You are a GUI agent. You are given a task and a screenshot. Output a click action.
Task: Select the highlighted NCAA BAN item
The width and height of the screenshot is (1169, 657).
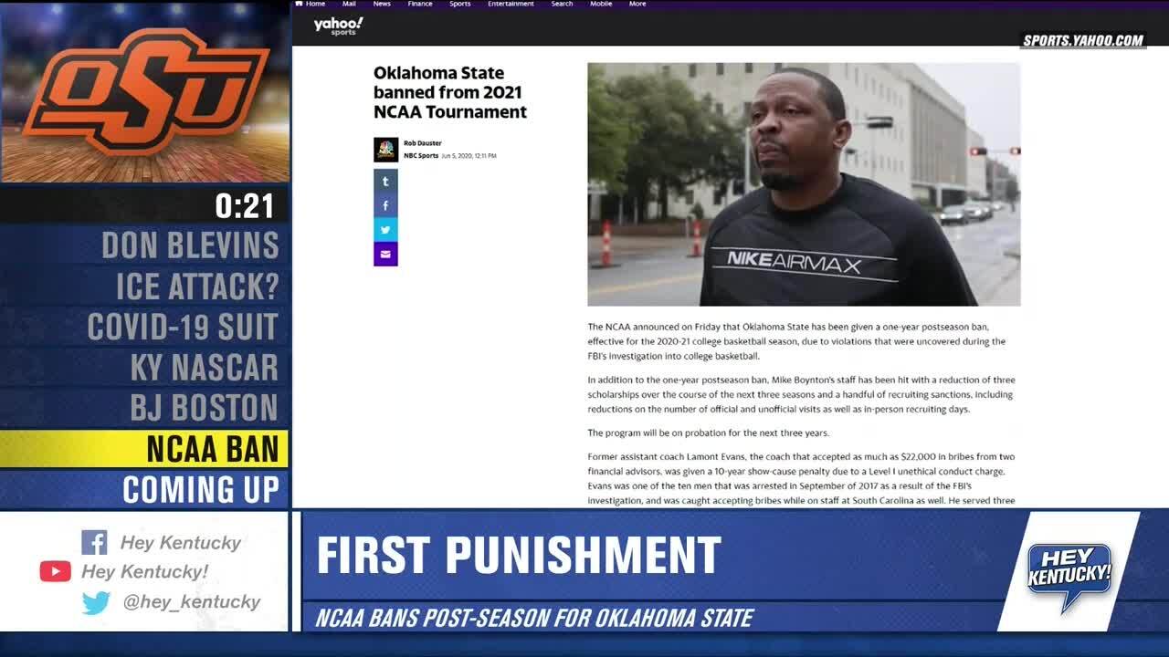[144, 449]
